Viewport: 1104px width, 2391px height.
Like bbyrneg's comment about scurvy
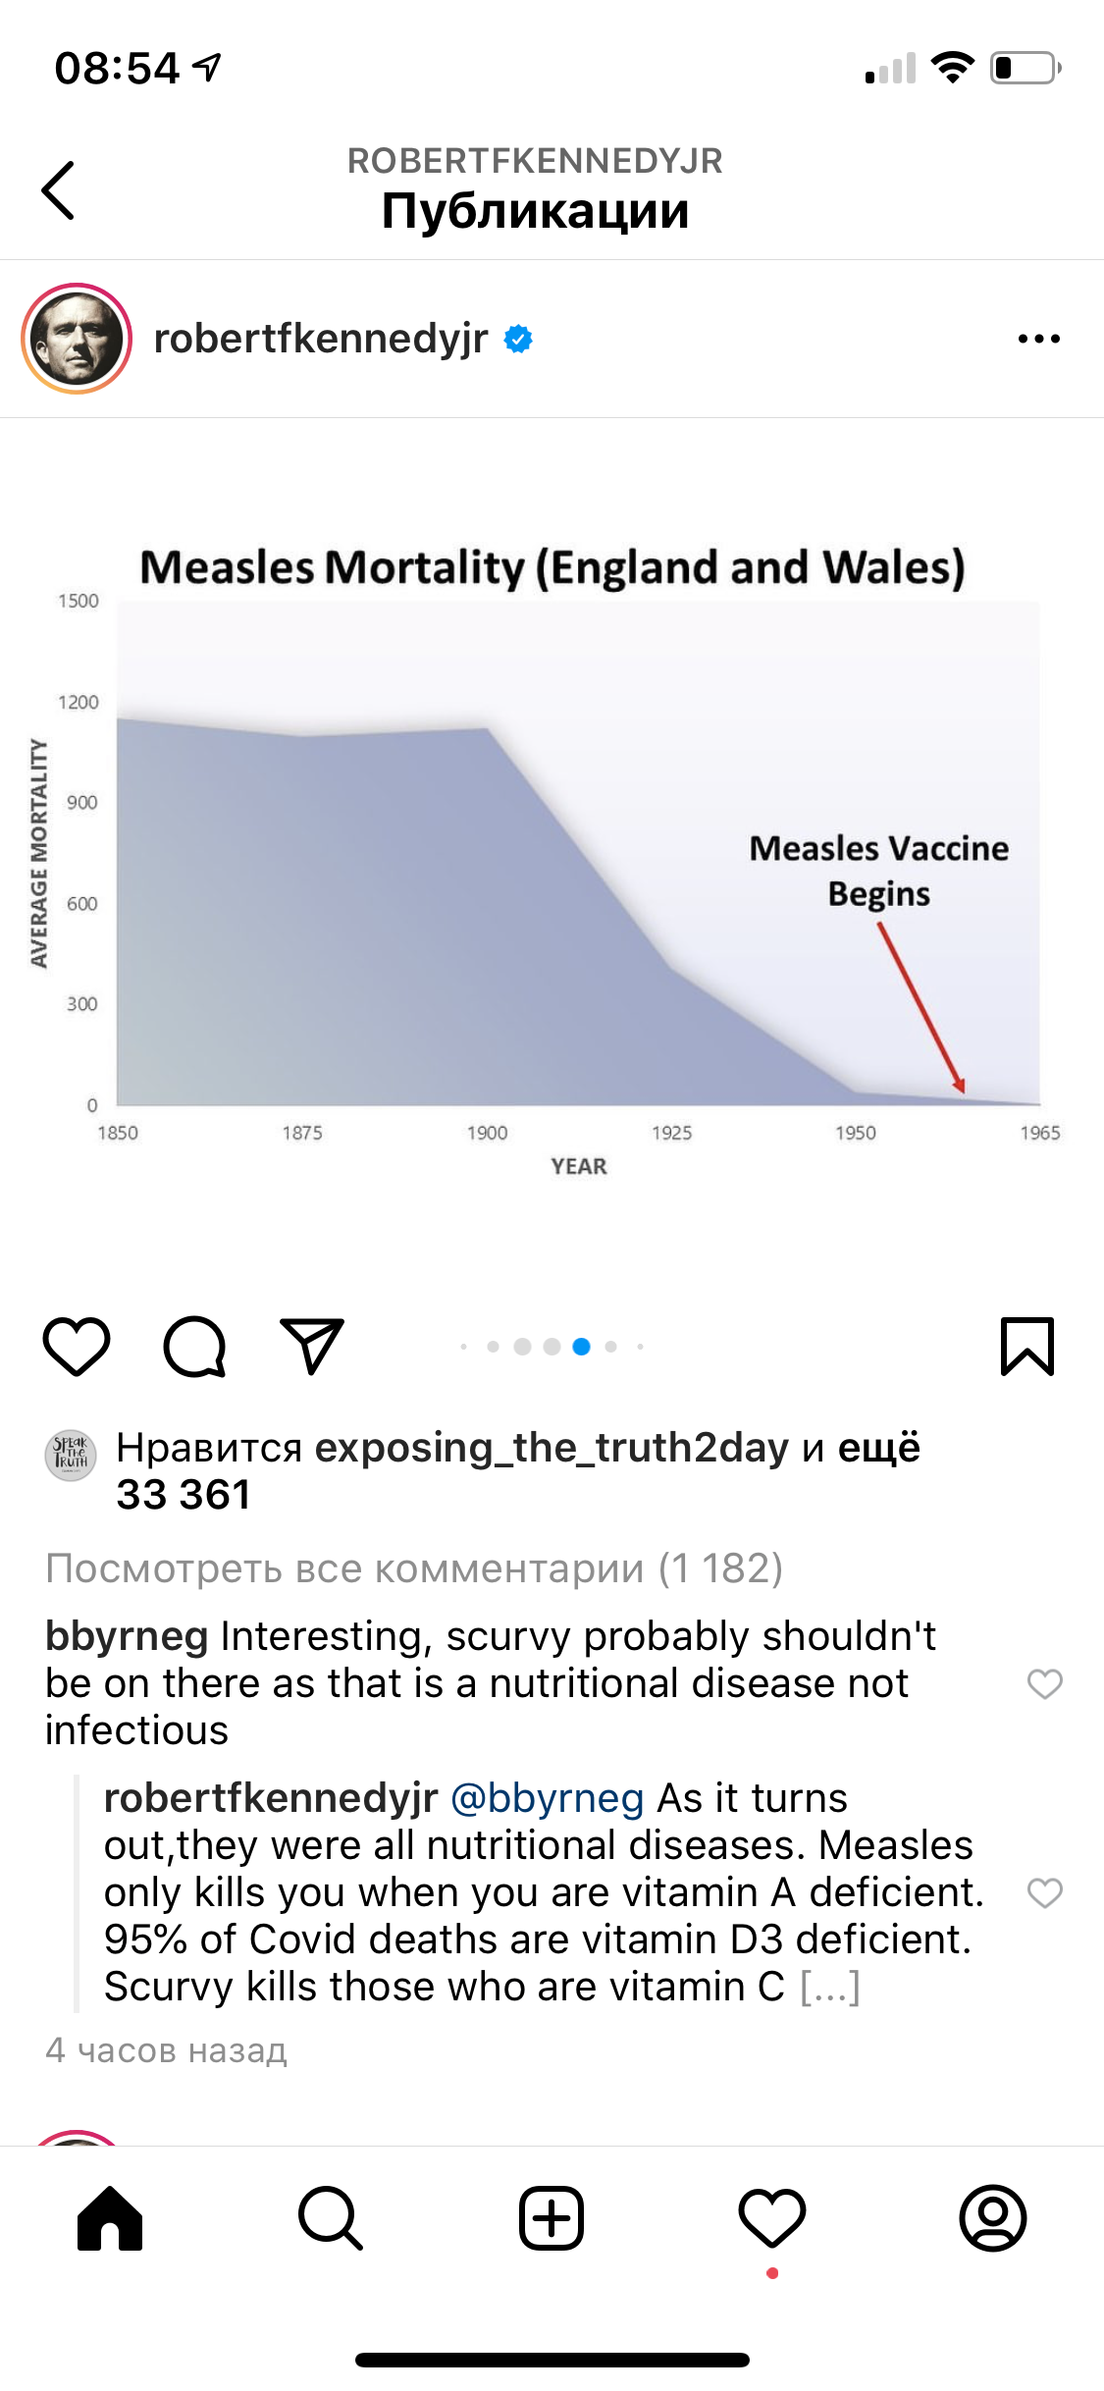click(1044, 1683)
